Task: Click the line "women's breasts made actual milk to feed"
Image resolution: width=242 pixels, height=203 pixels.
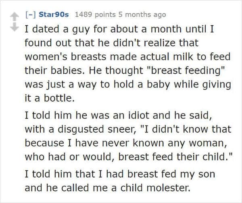Action: [127, 56]
